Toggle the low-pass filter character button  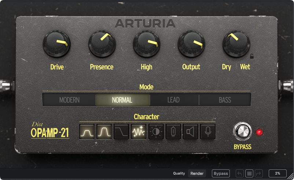pyautogui.click(x=121, y=132)
